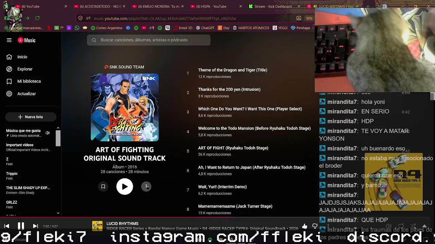This screenshot has width=435, height=244.
Task: Click the speaker icon beside Música que me gusta
Action: click(48, 133)
